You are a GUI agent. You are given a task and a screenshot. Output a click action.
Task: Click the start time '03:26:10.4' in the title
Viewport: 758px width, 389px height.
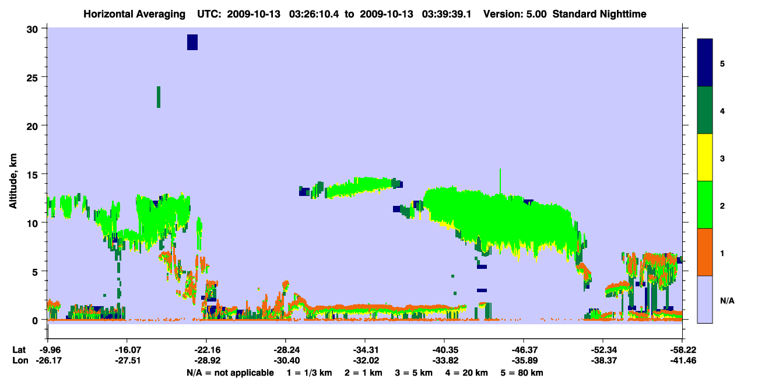click(314, 14)
